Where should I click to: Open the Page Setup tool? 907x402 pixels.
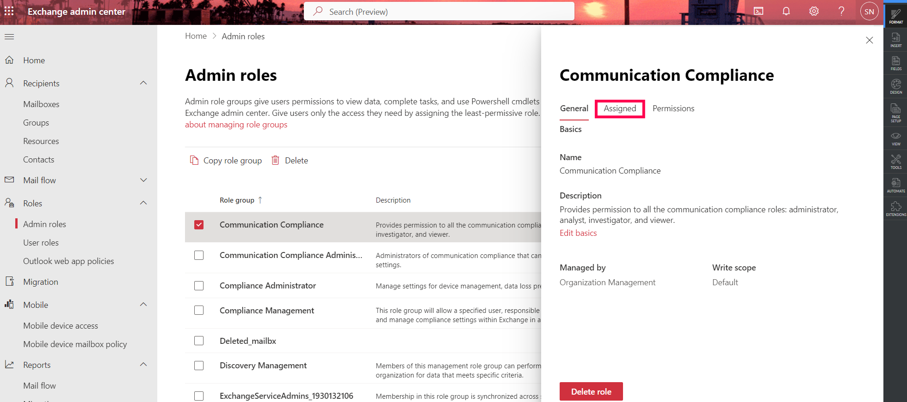click(x=896, y=113)
